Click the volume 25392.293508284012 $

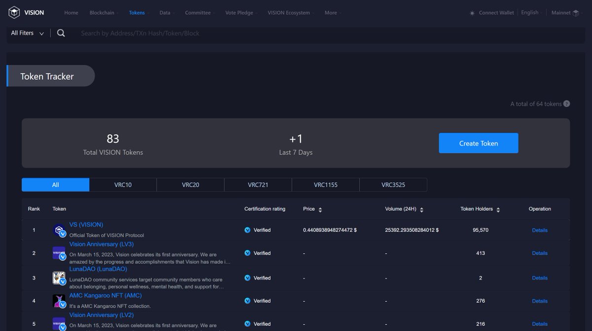pos(412,230)
